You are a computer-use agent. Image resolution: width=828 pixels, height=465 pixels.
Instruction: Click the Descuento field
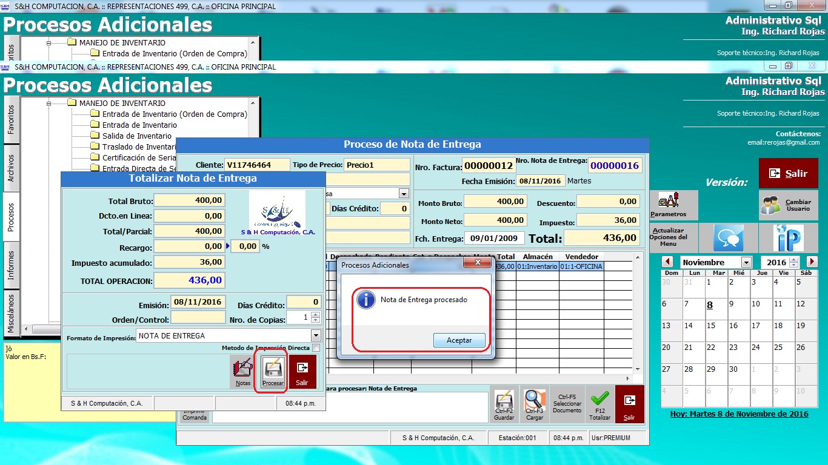click(609, 201)
